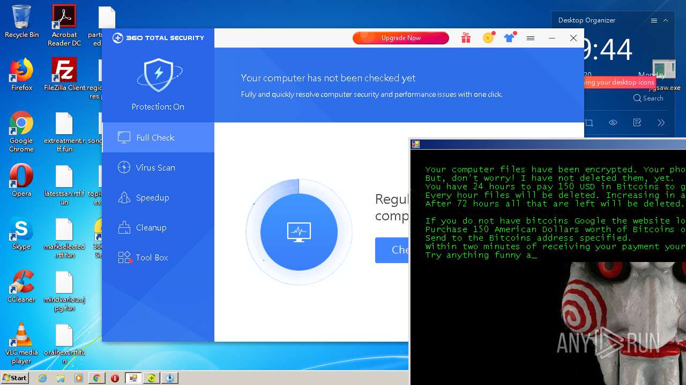Toggle the eye visibility icon in Desktop Organizer

coord(613,122)
